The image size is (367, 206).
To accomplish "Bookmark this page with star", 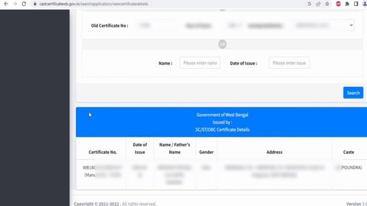I will [327, 4].
